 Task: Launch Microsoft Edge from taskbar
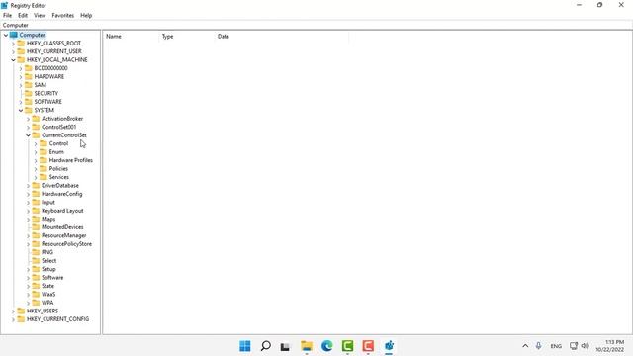tap(327, 346)
